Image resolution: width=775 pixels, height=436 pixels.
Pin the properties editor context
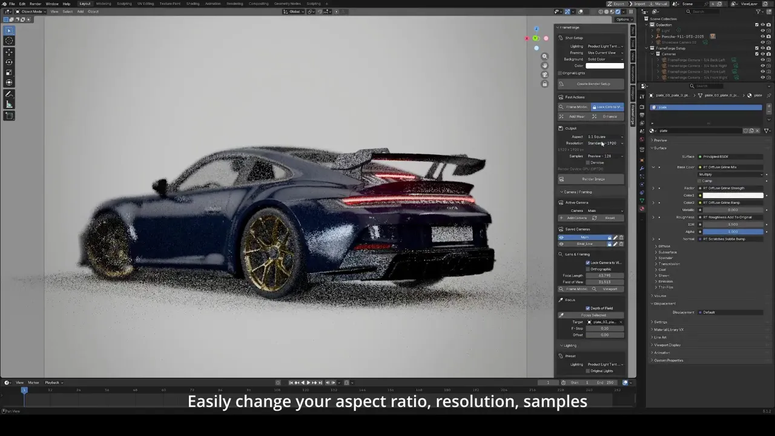(x=769, y=96)
